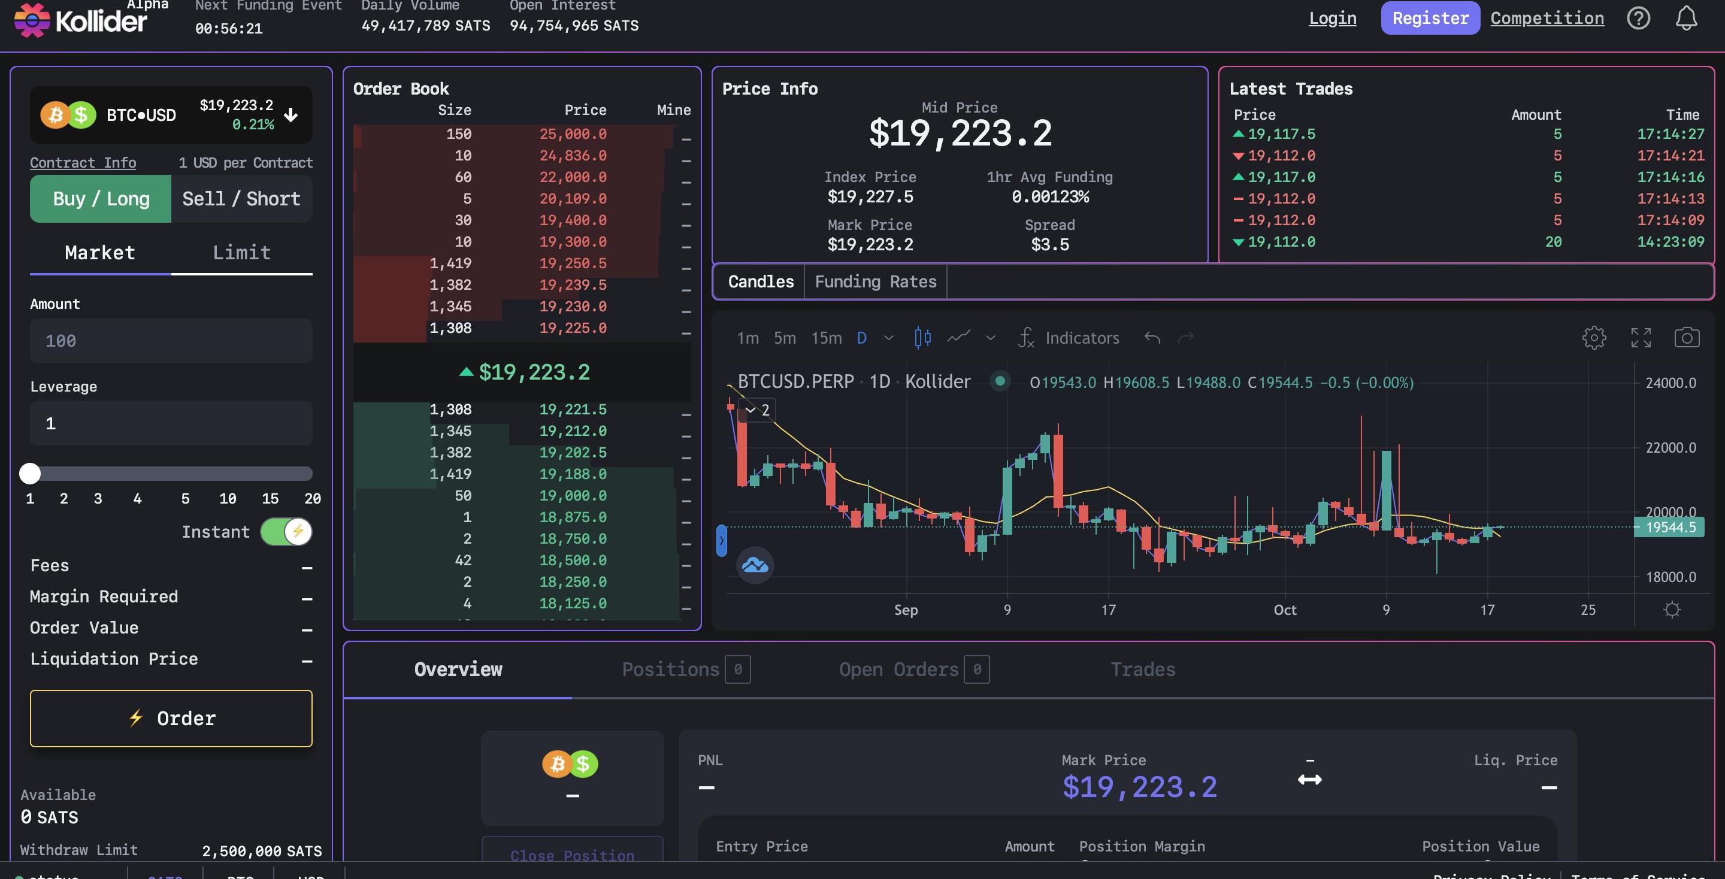The width and height of the screenshot is (1725, 879).
Task: Click the Register button
Action: 1430,18
